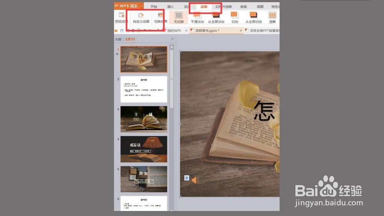The width and height of the screenshot is (384, 216).
Task: Switch to the 大纲 outline pane tab
Action: tap(118, 39)
